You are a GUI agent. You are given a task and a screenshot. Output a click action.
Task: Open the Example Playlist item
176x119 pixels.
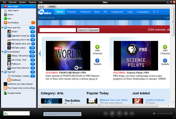18,93
